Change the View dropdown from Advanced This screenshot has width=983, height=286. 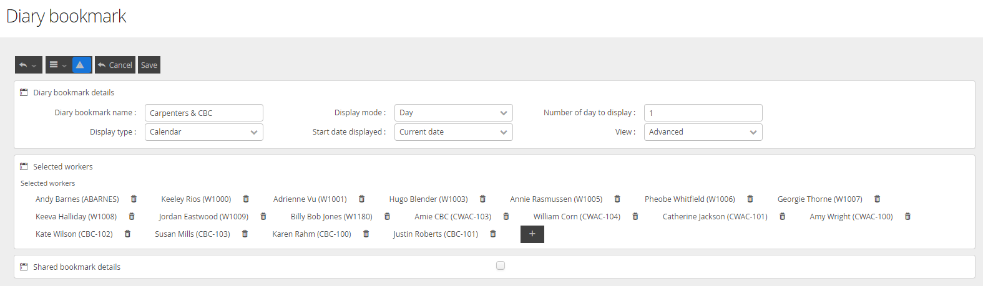[x=703, y=132]
